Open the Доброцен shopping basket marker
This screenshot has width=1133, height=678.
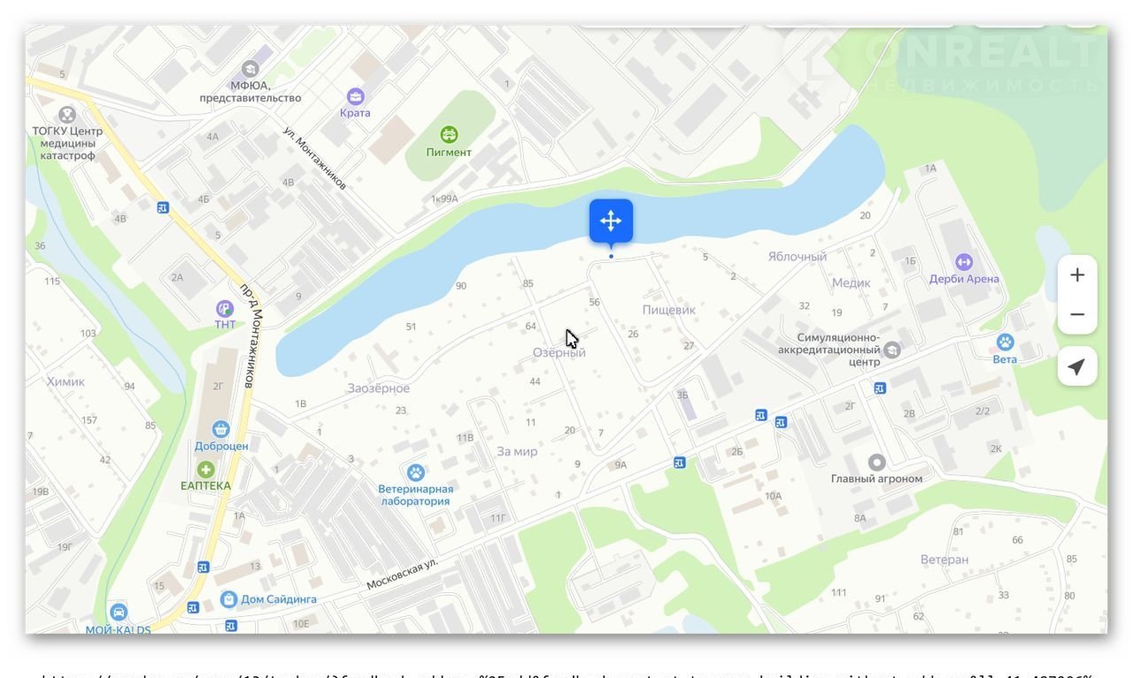click(220, 429)
